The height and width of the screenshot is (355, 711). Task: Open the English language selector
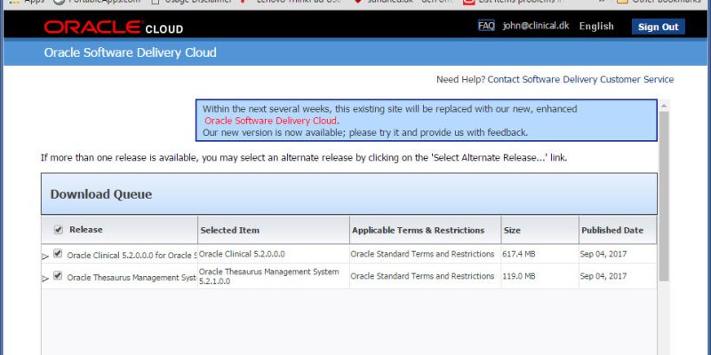596,27
